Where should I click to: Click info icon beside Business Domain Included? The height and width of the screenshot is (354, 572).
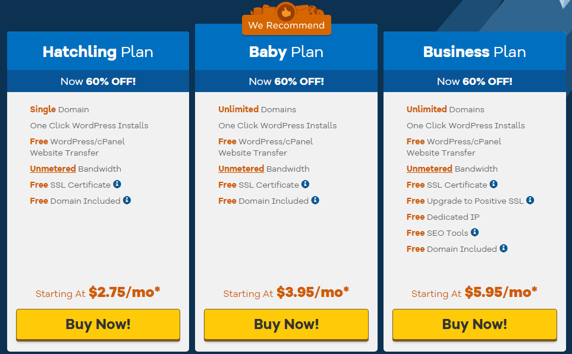[x=504, y=248]
